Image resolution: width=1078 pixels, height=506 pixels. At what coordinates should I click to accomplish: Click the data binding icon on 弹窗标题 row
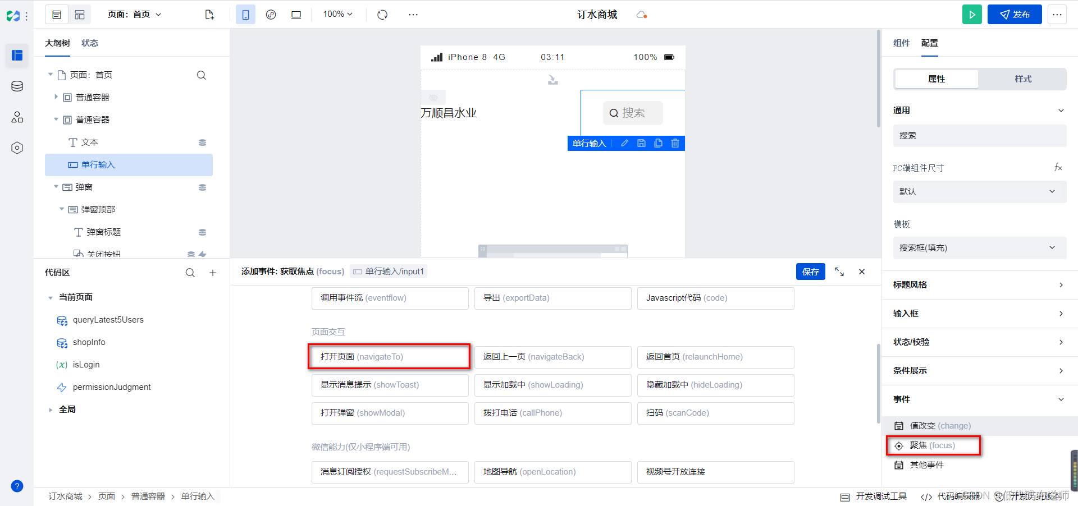point(202,232)
